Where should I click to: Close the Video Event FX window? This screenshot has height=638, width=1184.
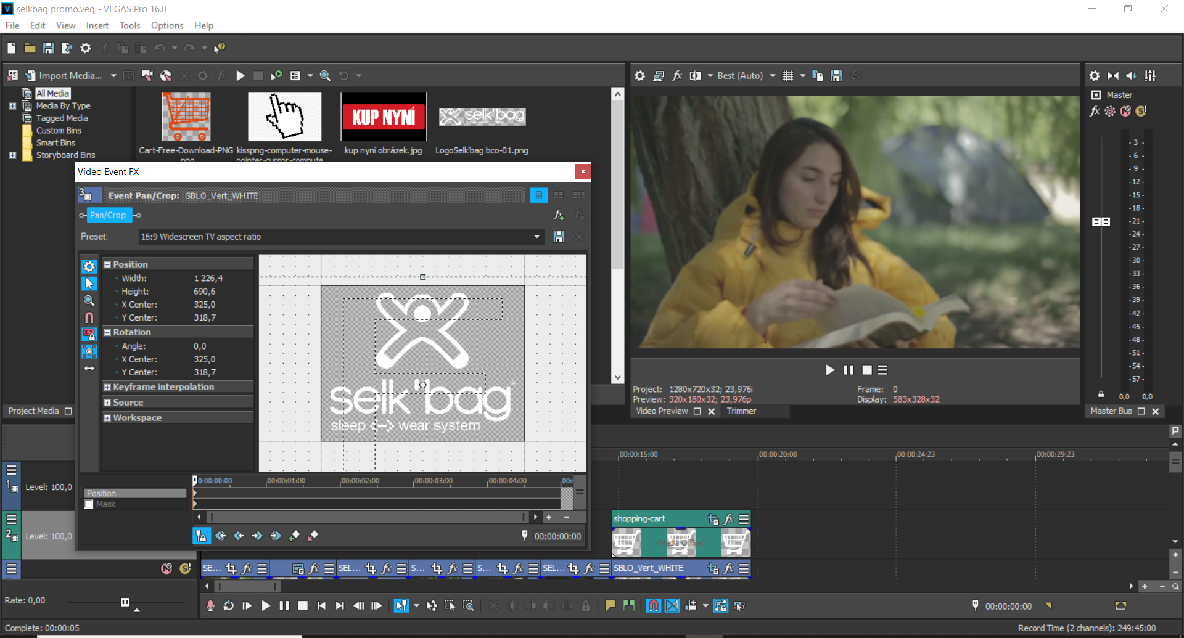pyautogui.click(x=583, y=172)
